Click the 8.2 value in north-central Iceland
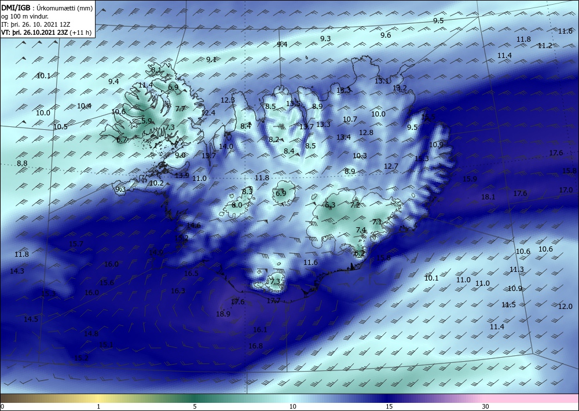 [274, 139]
